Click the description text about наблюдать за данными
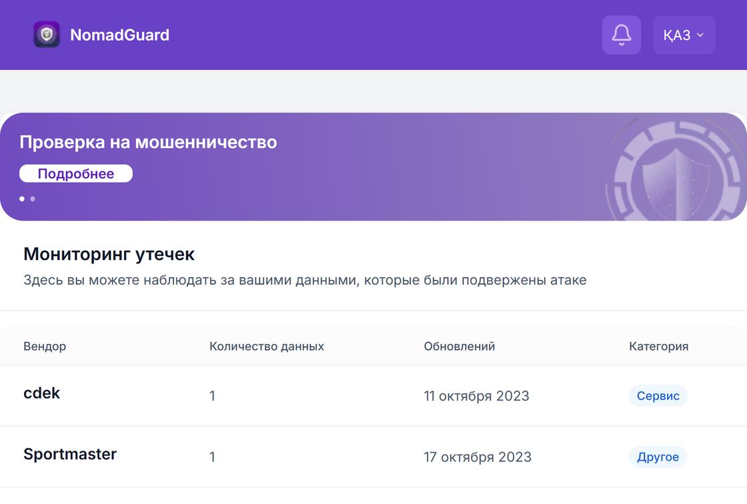 coord(305,280)
